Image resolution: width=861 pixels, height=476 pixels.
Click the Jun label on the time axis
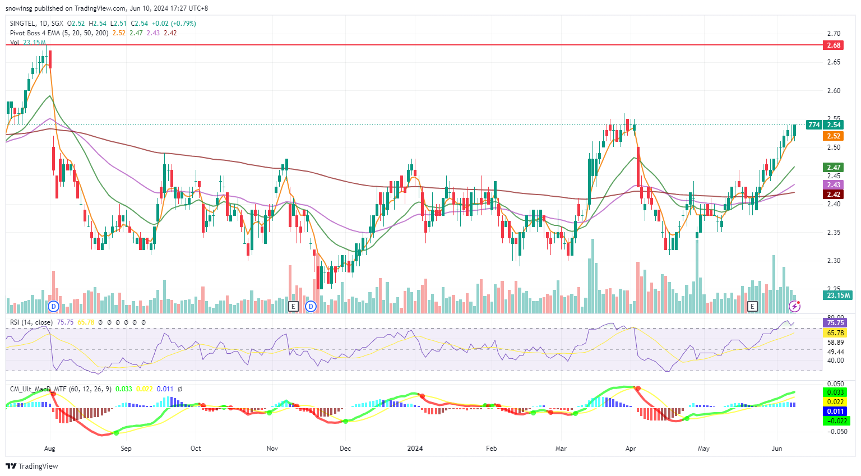[x=777, y=449]
